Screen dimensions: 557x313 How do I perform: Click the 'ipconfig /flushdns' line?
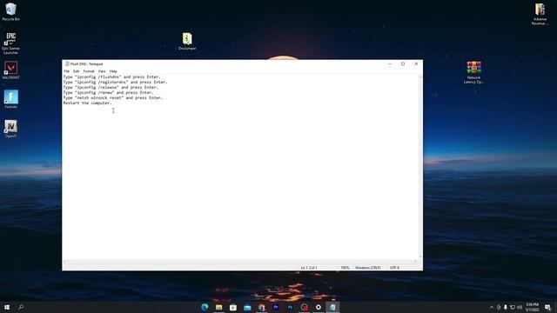[112, 77]
